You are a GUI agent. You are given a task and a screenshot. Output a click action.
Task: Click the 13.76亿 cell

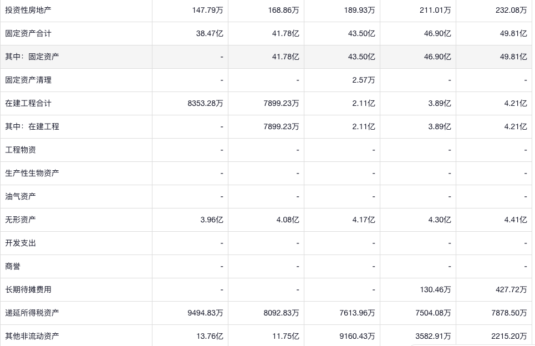point(210,336)
